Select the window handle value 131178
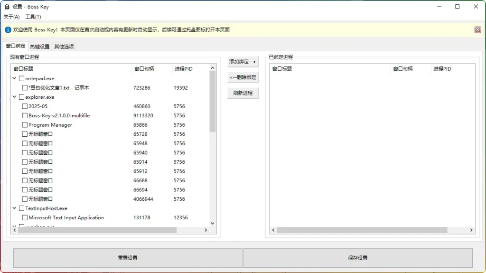 pos(141,218)
